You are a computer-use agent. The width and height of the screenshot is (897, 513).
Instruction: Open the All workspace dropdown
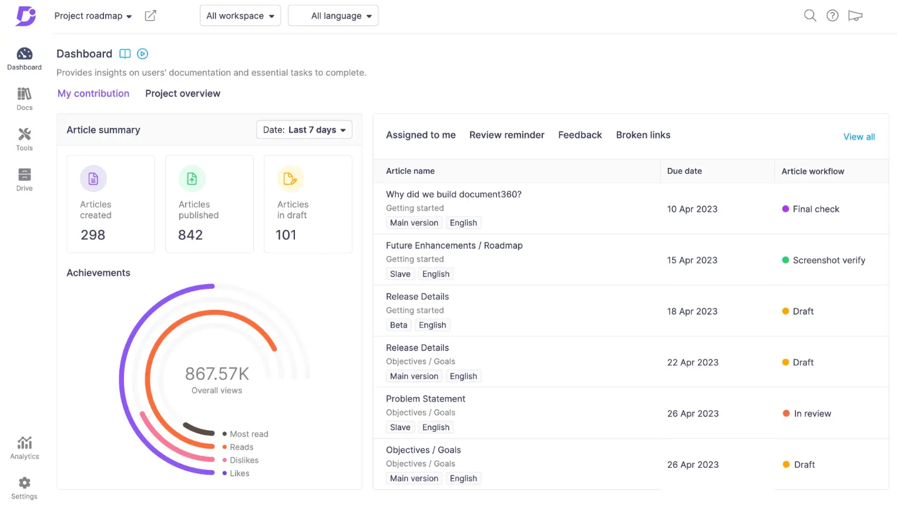coord(240,16)
